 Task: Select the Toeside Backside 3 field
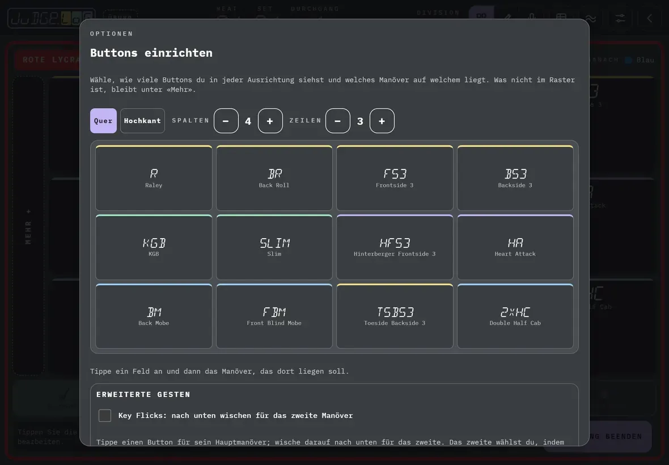click(x=395, y=316)
